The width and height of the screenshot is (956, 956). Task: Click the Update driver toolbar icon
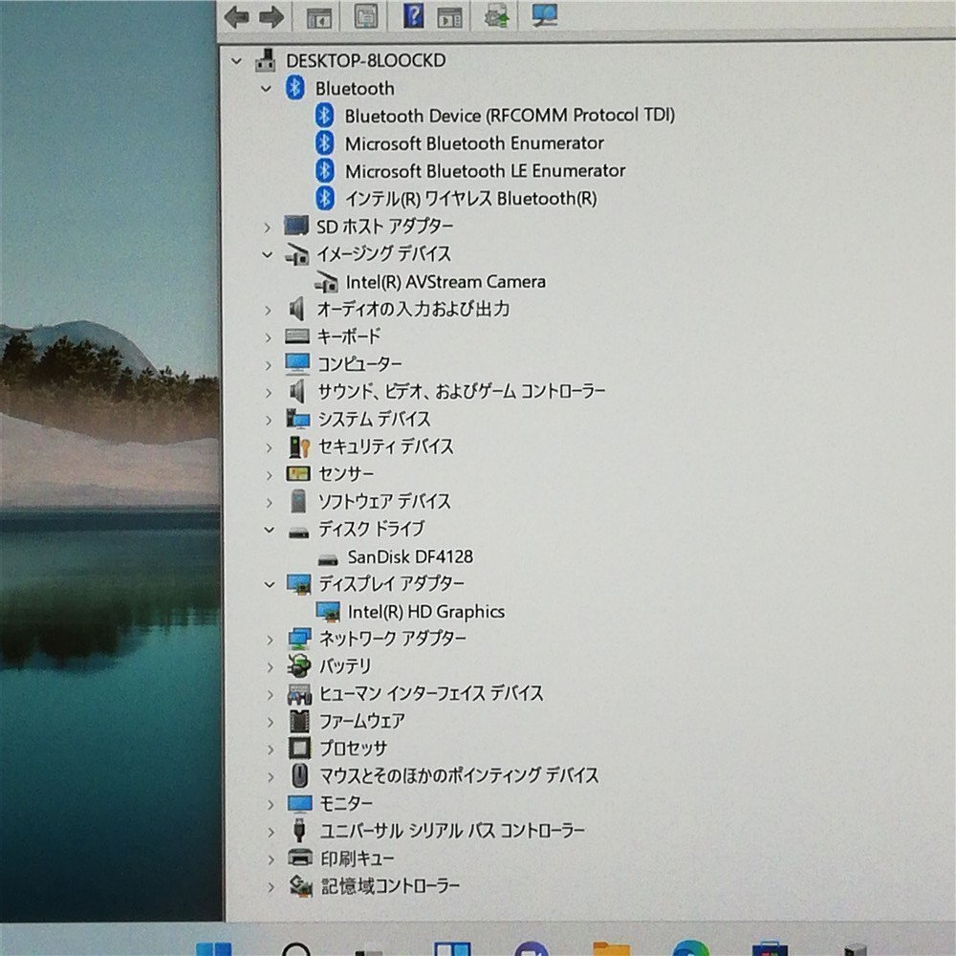497,16
